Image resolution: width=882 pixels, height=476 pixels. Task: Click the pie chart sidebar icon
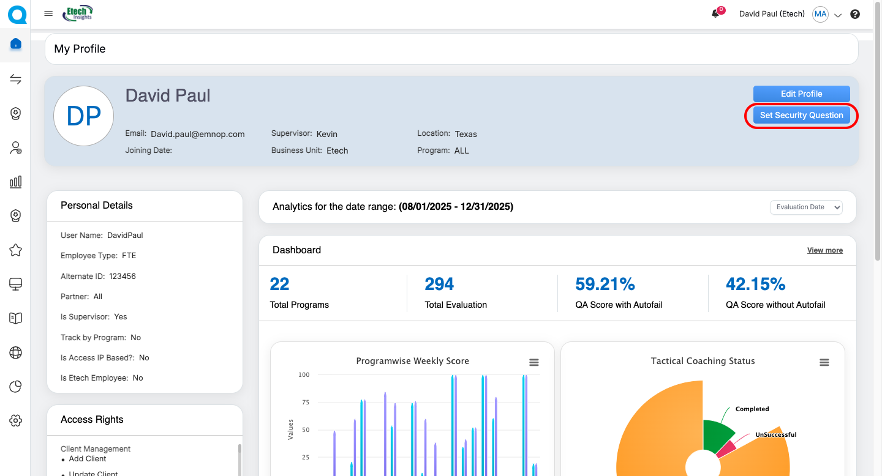coord(16,386)
